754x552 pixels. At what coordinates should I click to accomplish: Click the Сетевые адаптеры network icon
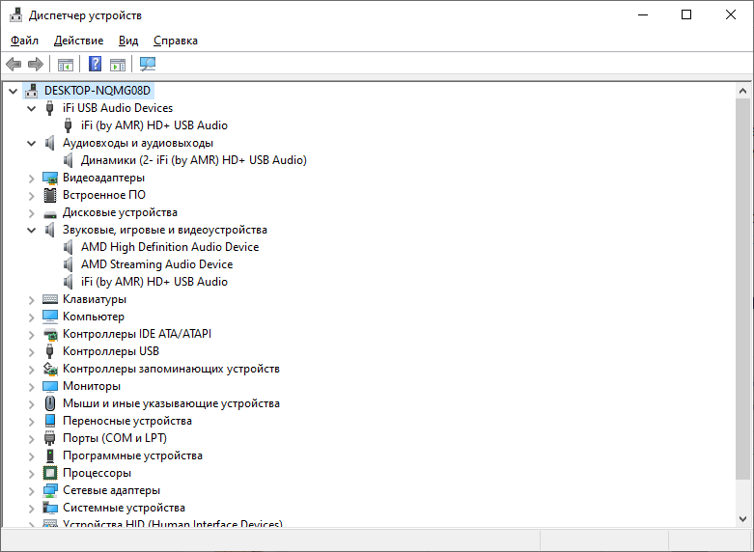pos(50,490)
